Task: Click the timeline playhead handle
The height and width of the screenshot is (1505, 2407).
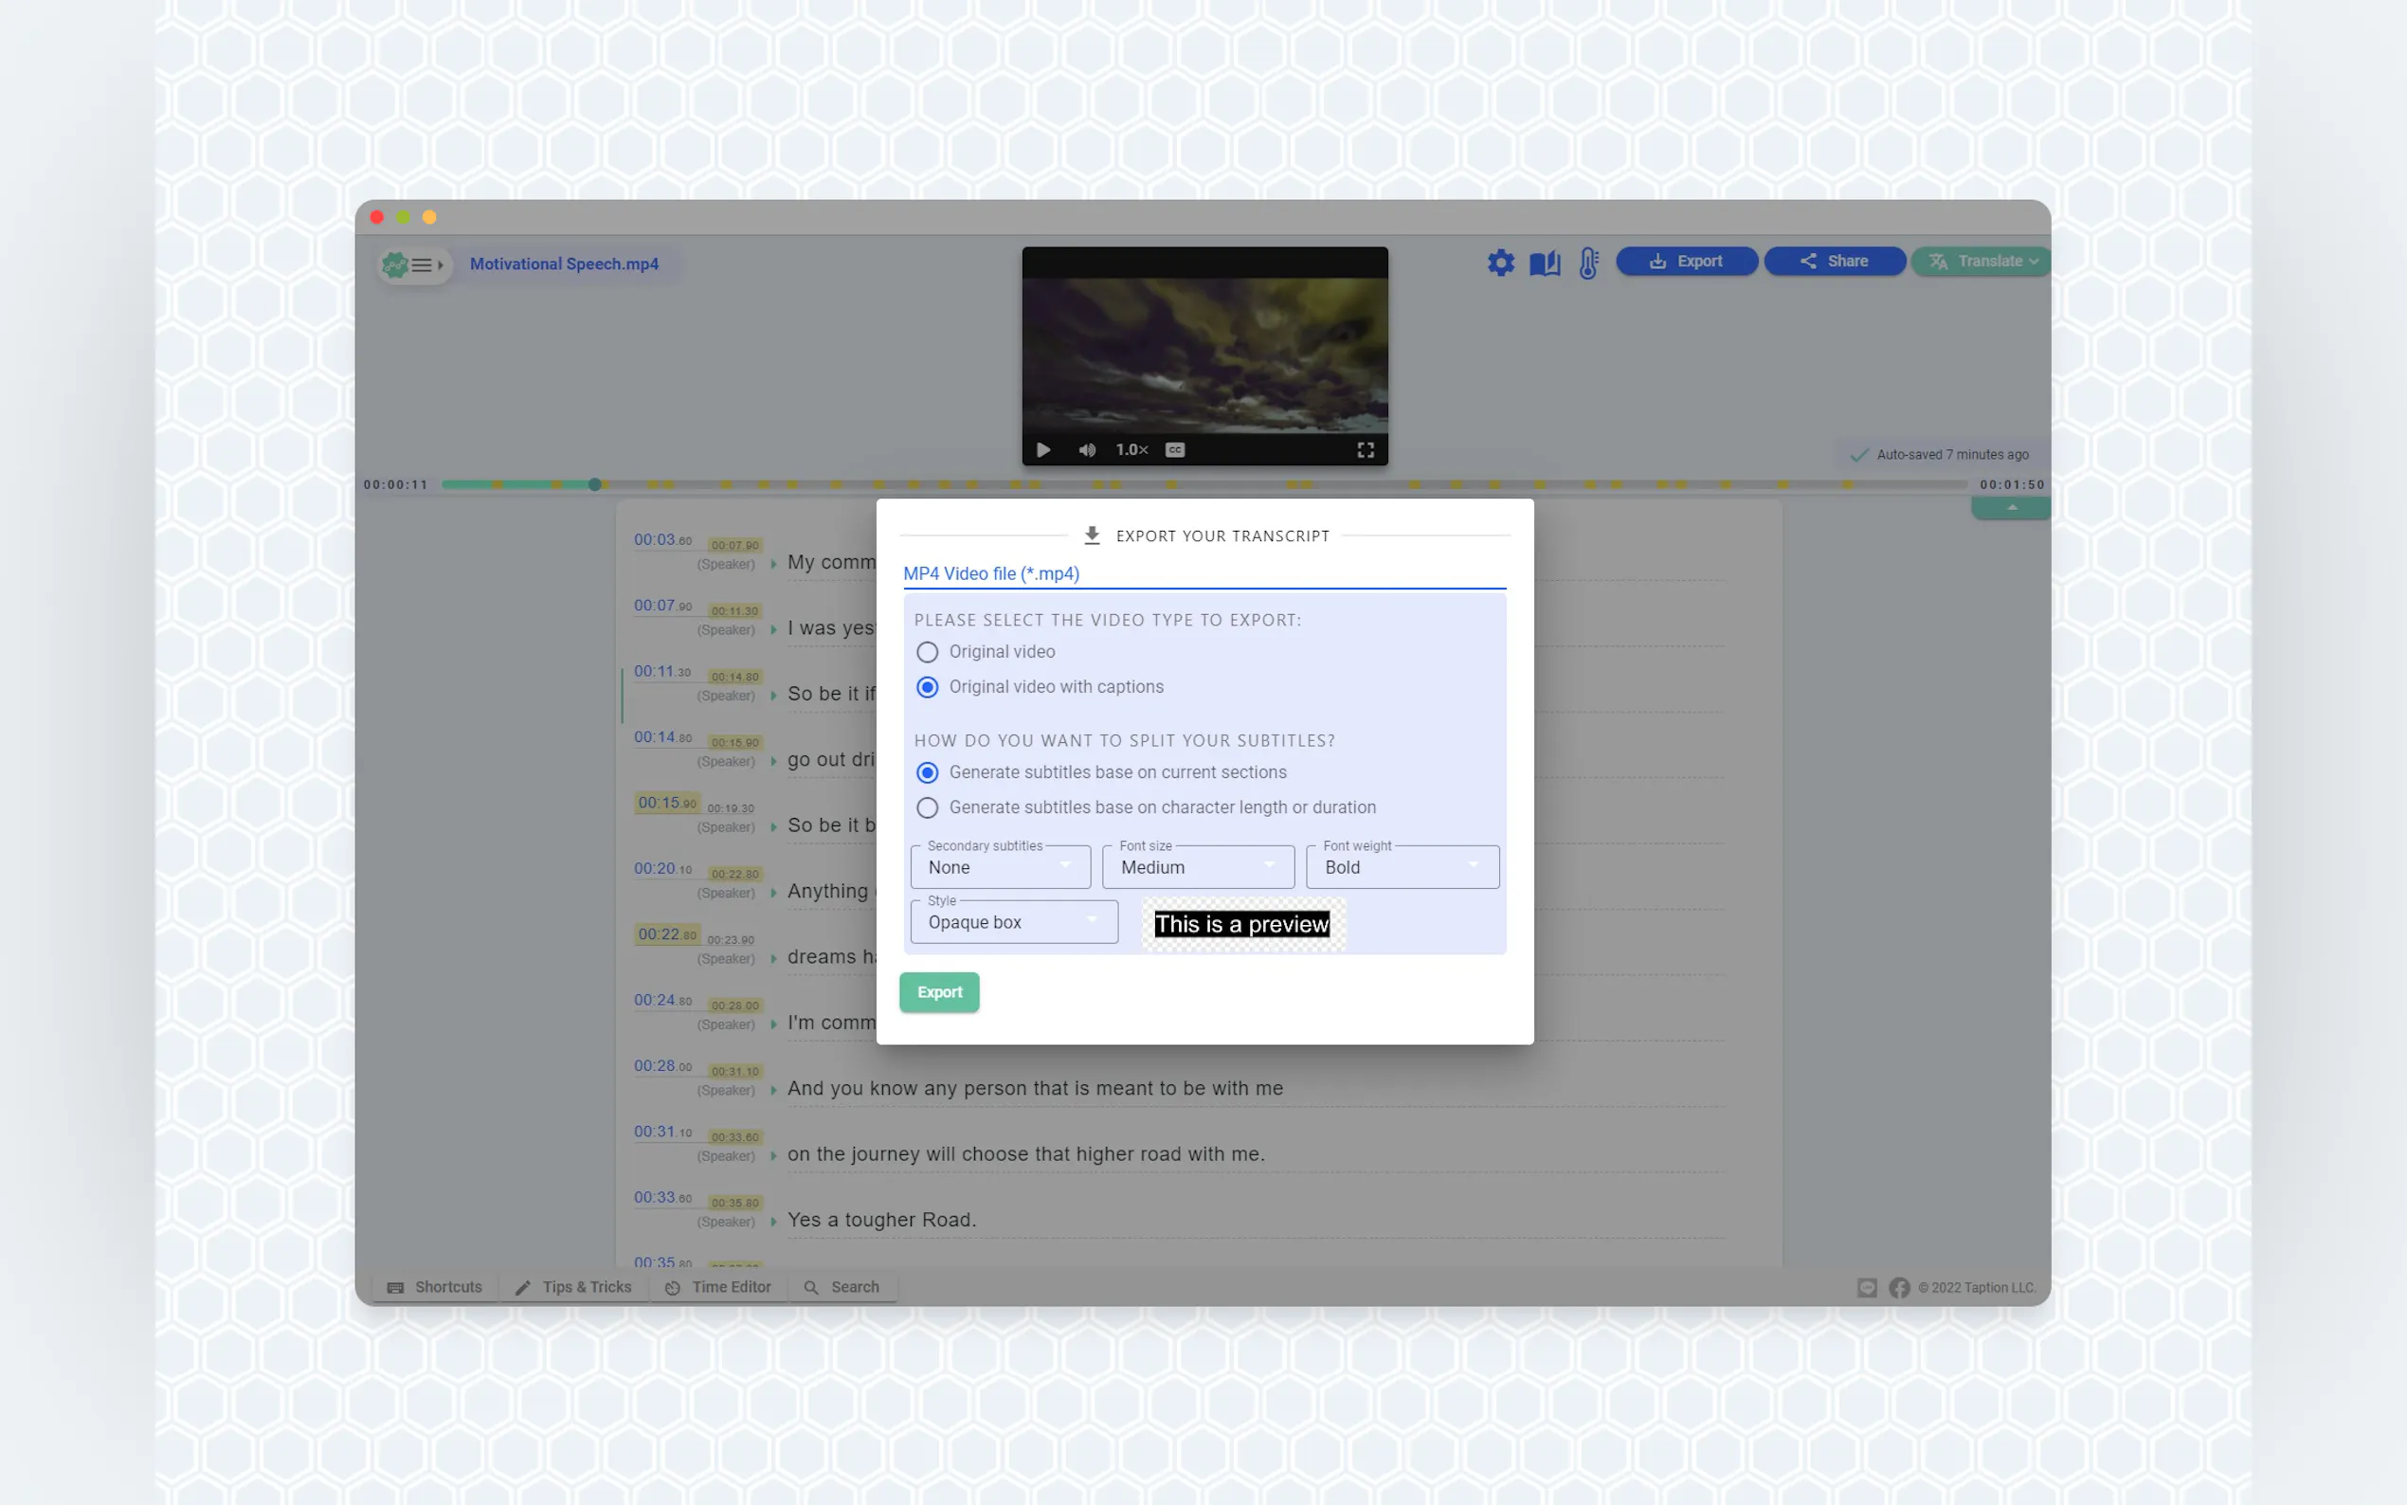Action: tap(594, 484)
